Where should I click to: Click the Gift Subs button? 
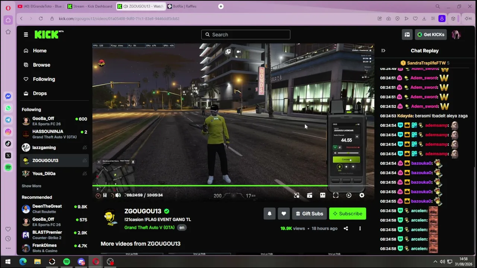[309, 214]
